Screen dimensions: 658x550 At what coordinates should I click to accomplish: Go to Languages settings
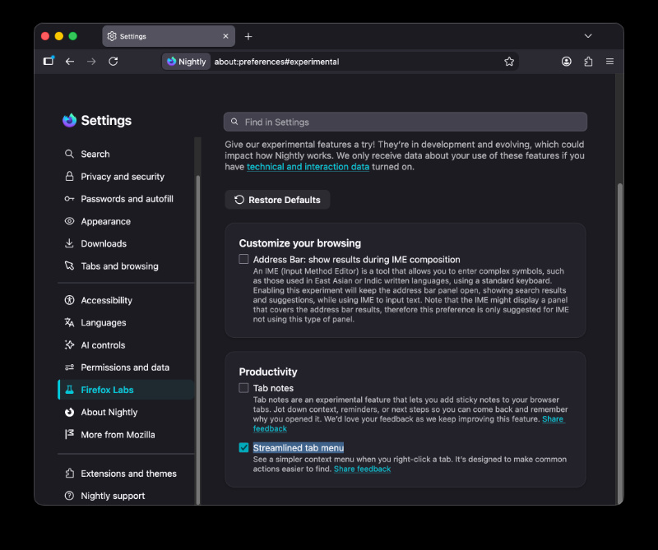tap(126, 322)
